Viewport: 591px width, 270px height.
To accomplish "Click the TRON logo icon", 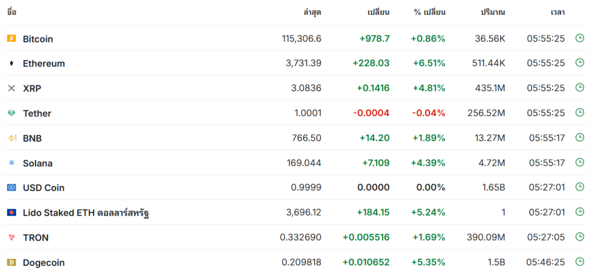I will [x=11, y=238].
